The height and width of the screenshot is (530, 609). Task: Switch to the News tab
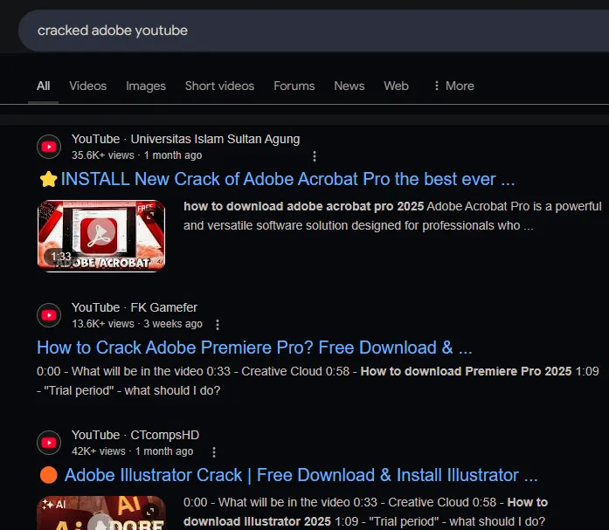(x=349, y=86)
